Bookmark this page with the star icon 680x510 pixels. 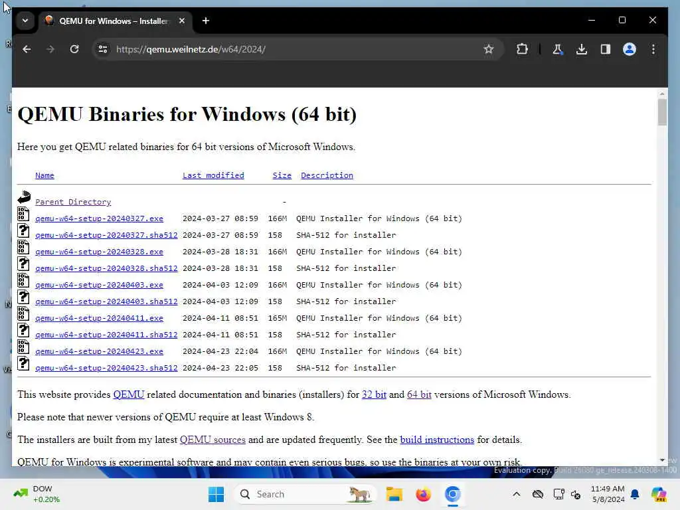coord(489,49)
